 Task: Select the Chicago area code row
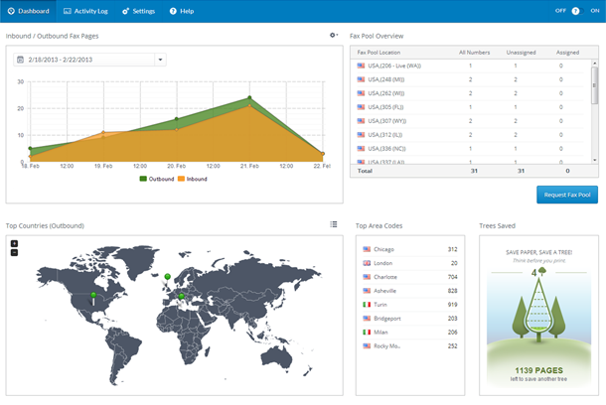point(409,249)
